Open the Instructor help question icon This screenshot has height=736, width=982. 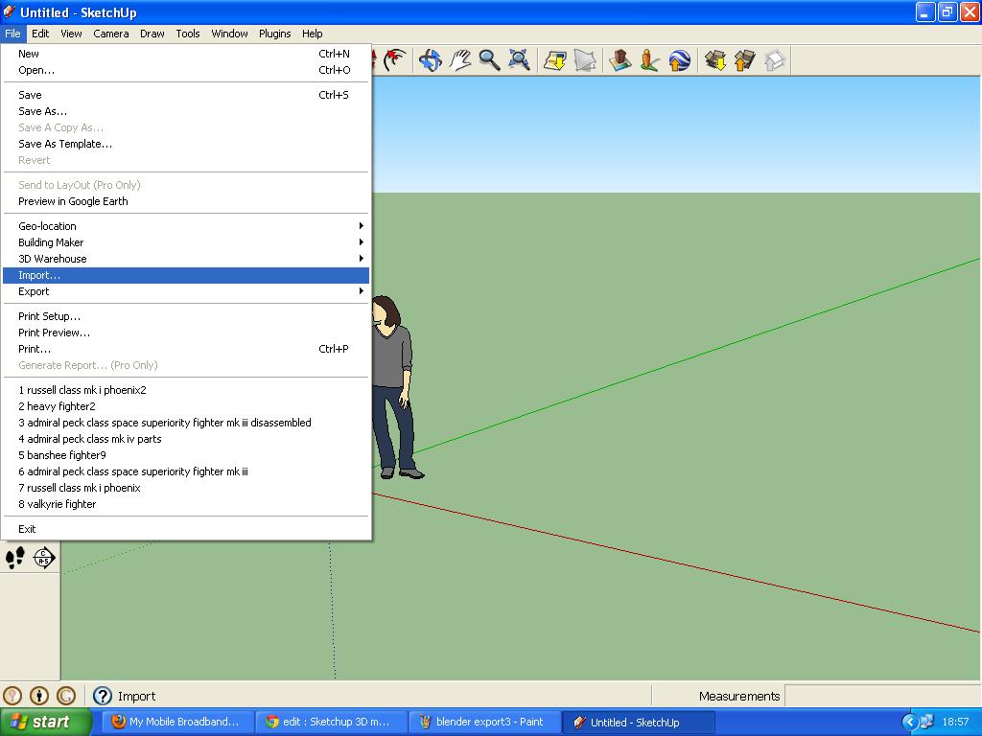coord(102,696)
